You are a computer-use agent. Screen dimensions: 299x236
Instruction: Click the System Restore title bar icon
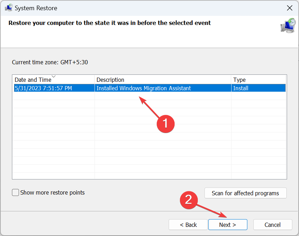pyautogui.click(x=8, y=8)
